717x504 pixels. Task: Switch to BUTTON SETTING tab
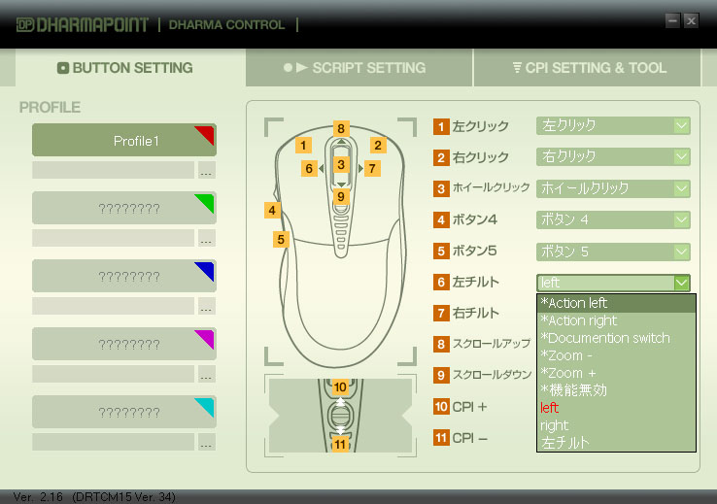click(130, 68)
